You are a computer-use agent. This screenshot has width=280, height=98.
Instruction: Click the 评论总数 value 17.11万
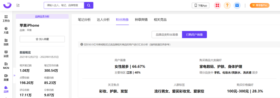(x=25, y=95)
